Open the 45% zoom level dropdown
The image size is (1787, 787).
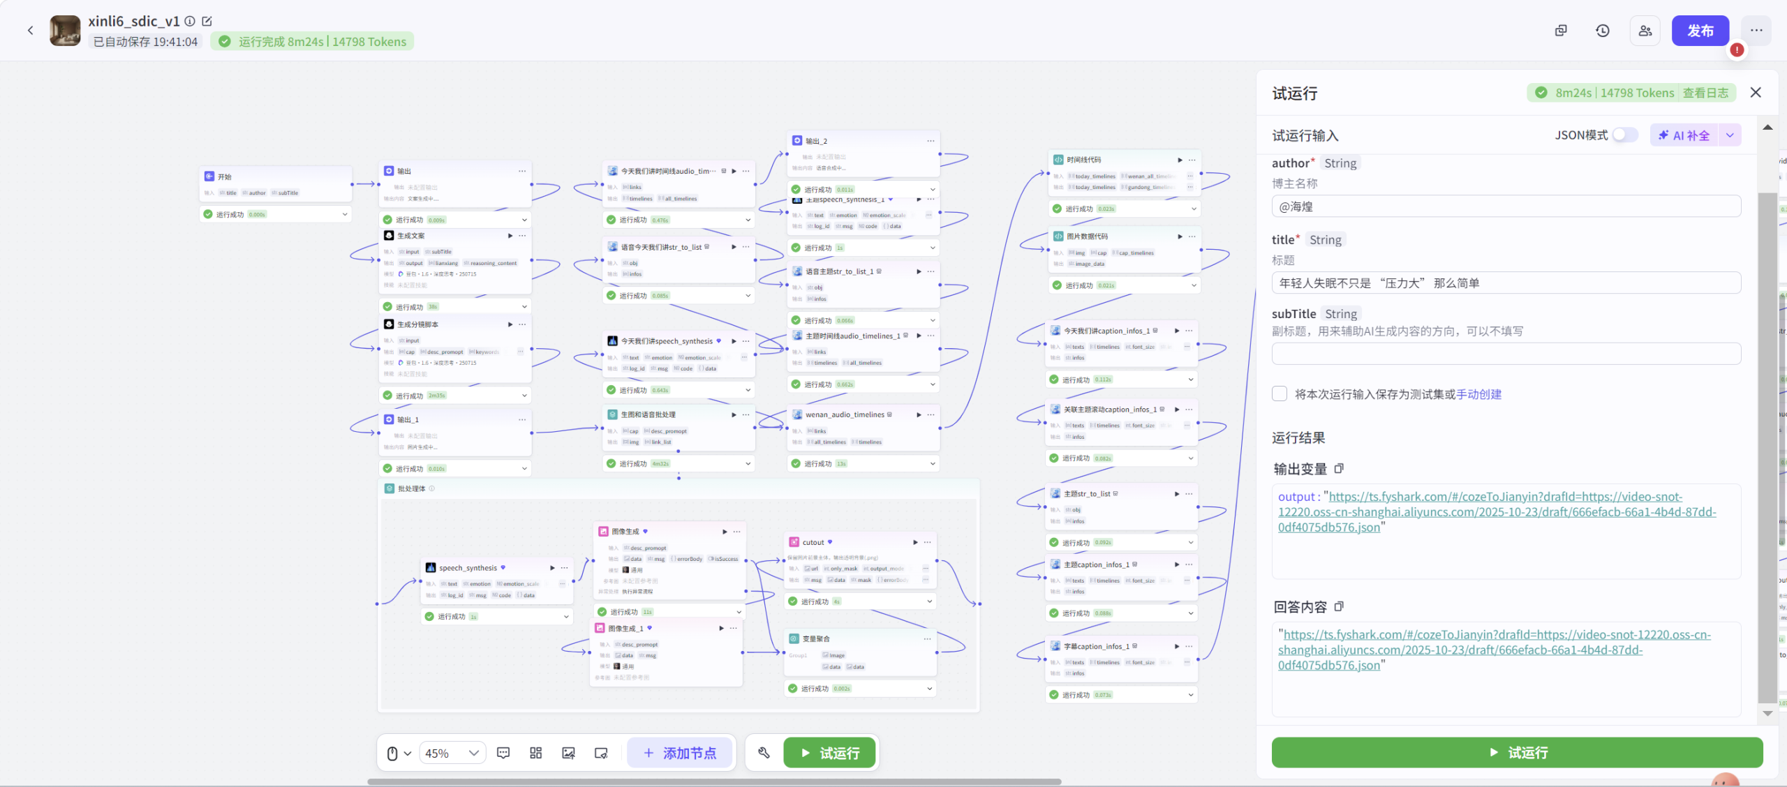(x=452, y=753)
